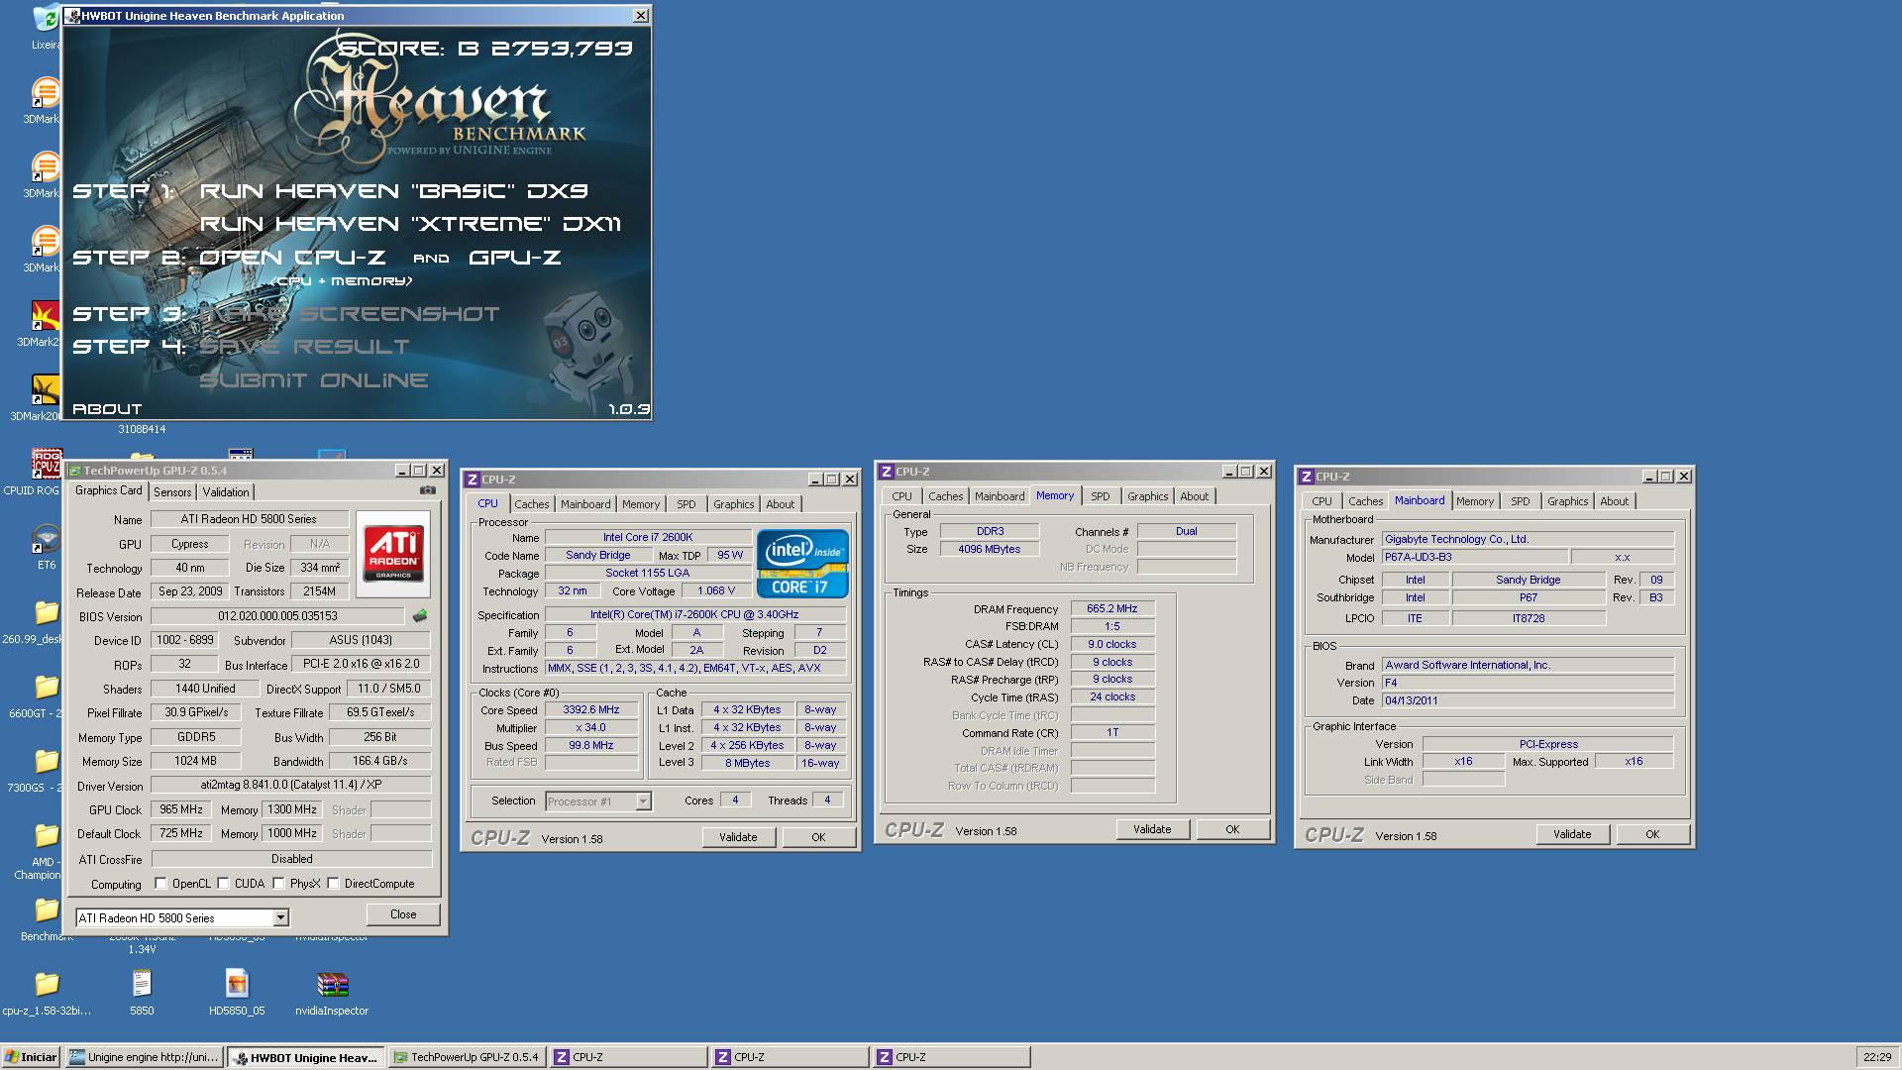Image resolution: width=1902 pixels, height=1070 pixels.
Task: Click the Intel Core i7 logo in CPU-Z
Action: (x=802, y=563)
